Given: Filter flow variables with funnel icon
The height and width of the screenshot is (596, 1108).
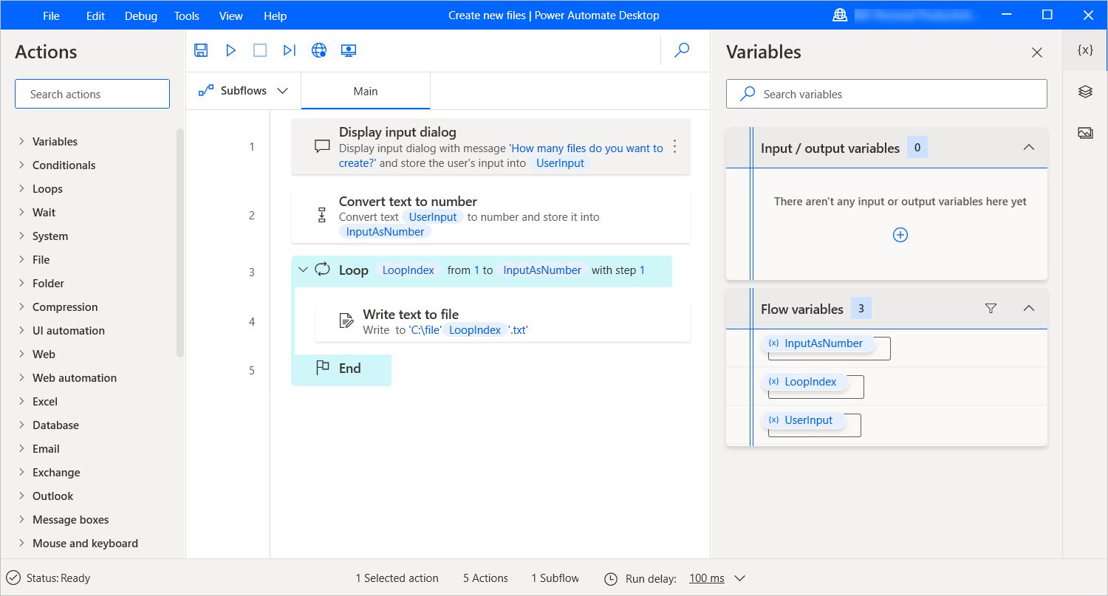Looking at the screenshot, I should (991, 309).
